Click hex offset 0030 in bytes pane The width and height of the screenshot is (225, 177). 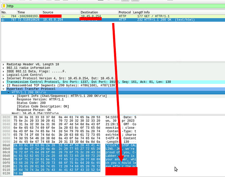coord(6,121)
